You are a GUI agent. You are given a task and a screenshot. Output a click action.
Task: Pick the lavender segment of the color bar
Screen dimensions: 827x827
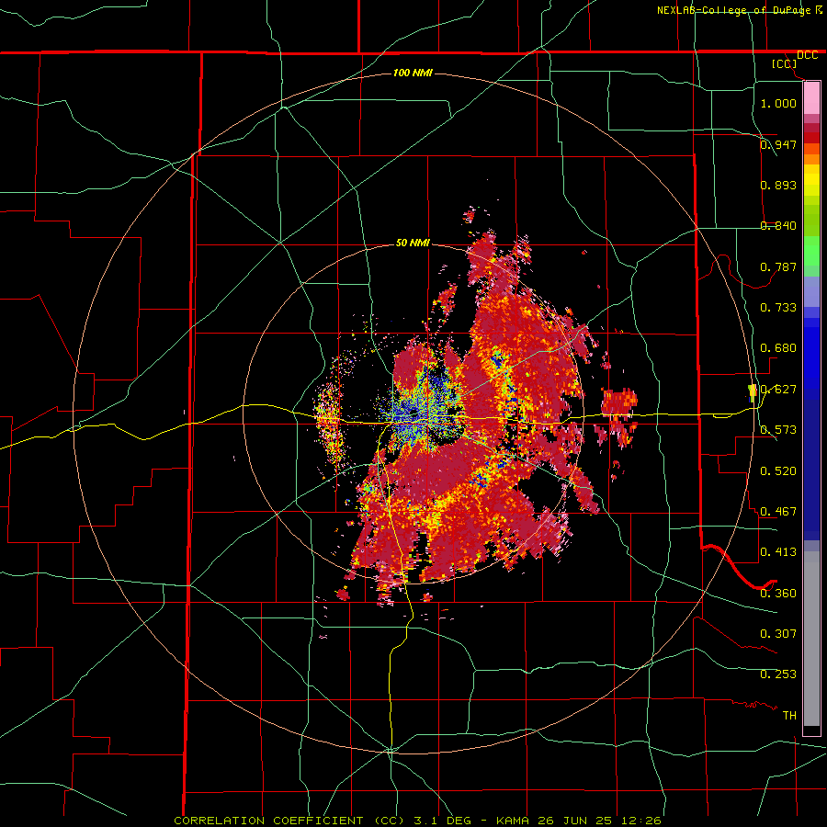811,292
